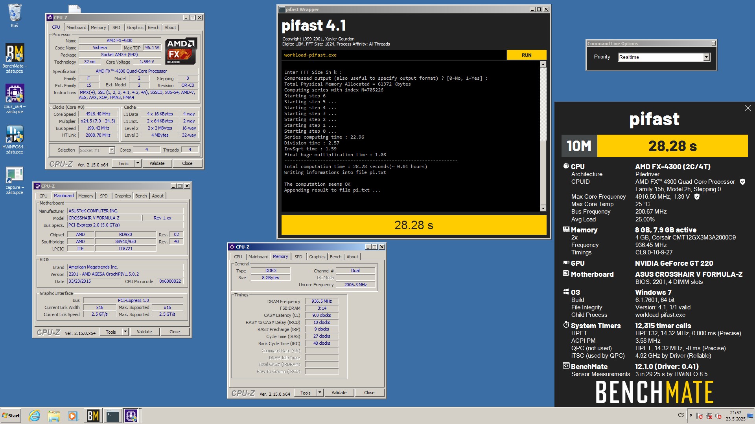Click the Memory section icon in BenchMate panel
The height and width of the screenshot is (424, 755).
[566, 229]
